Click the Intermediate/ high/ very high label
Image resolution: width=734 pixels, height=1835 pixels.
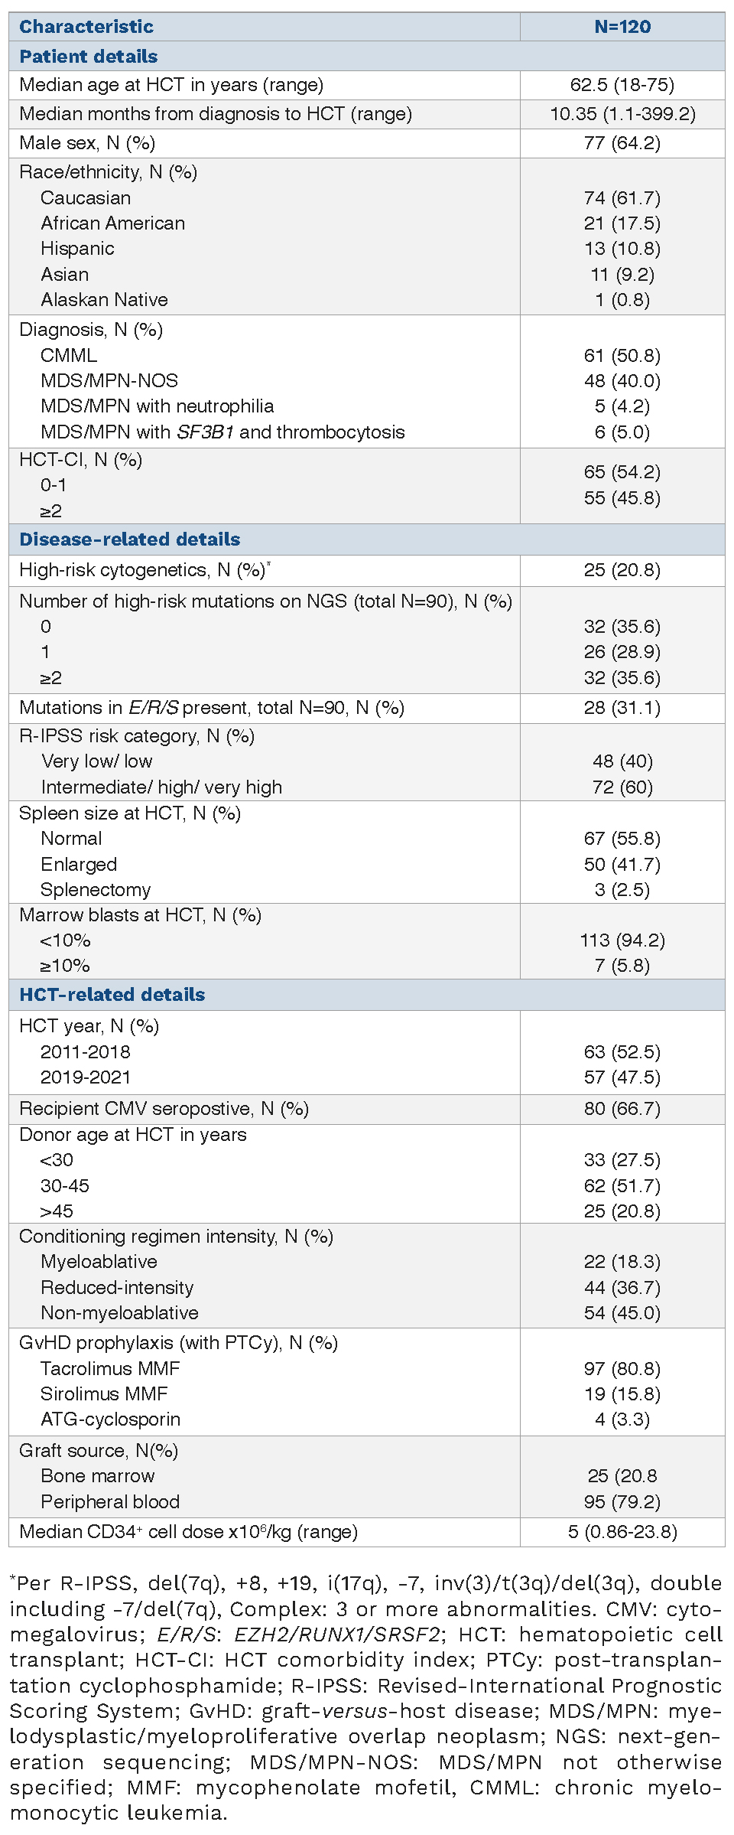pos(161,787)
